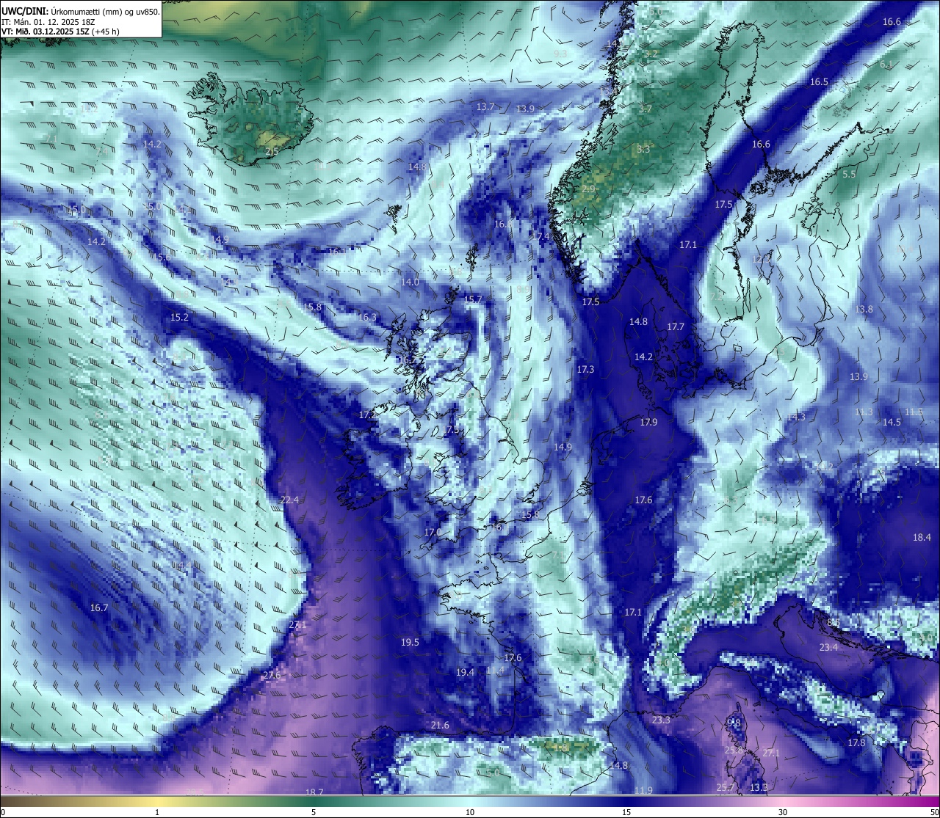Click the 3.3 value over Scandinavia
This screenshot has height=818, width=940.
[x=643, y=149]
